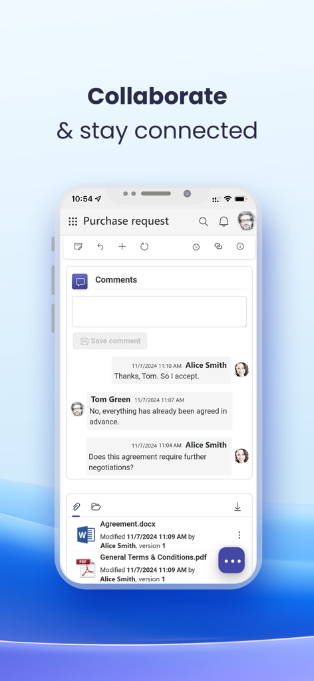314x681 pixels.
Task: Click the Purchase request title
Action: click(126, 221)
